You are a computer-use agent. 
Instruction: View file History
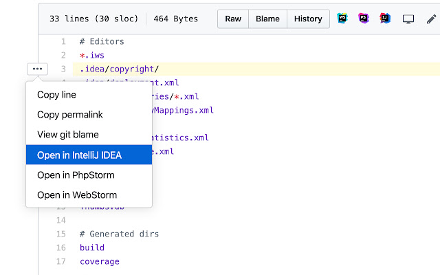308,19
